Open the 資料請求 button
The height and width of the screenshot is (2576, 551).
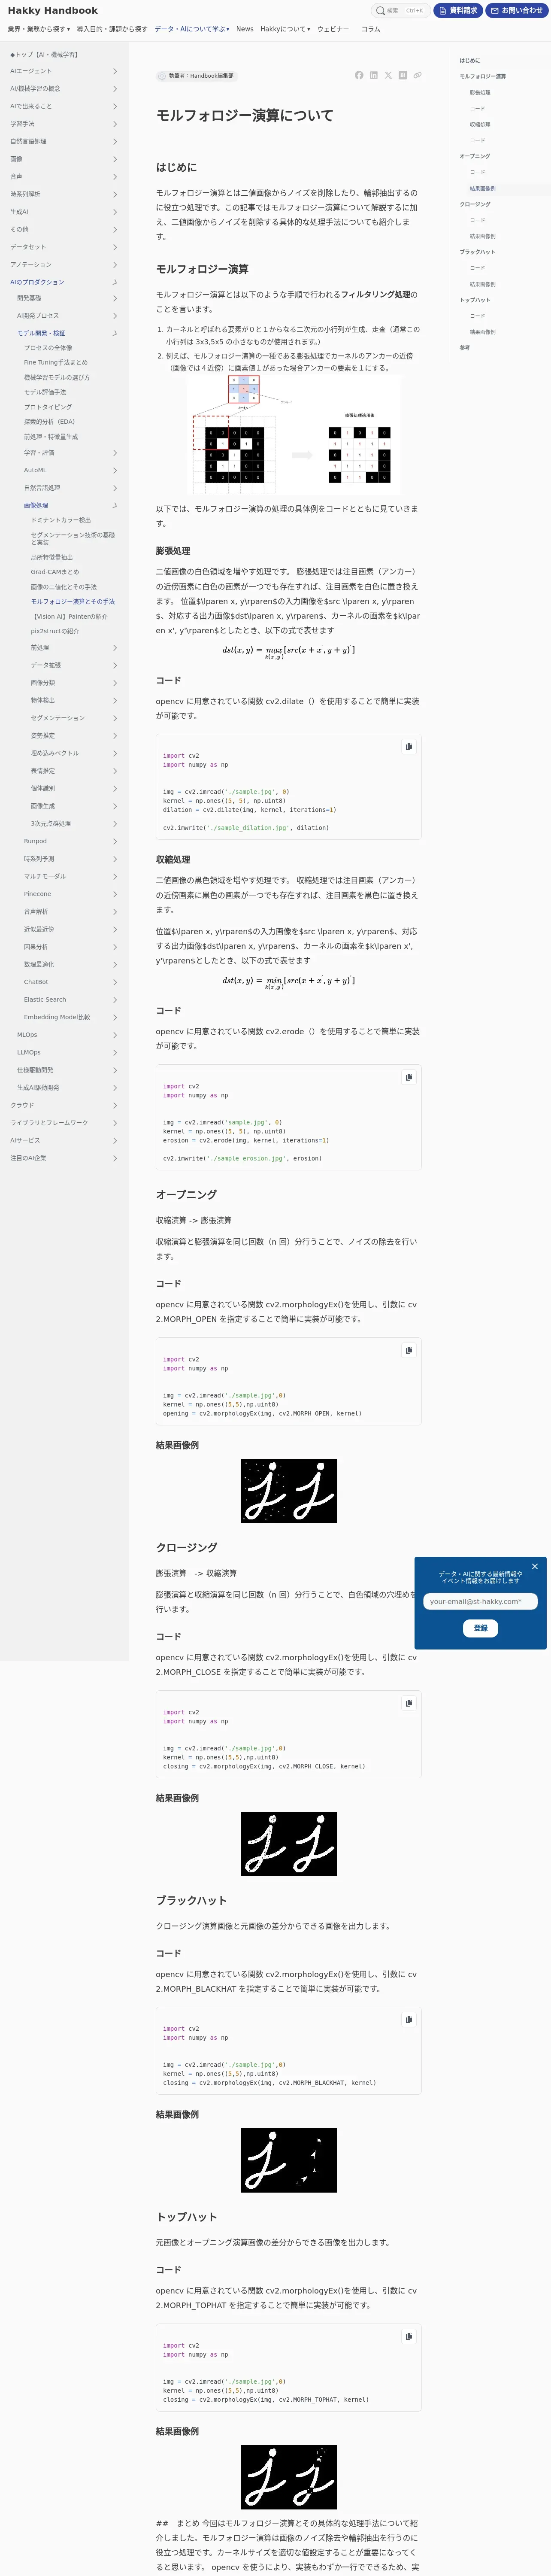[x=458, y=10]
